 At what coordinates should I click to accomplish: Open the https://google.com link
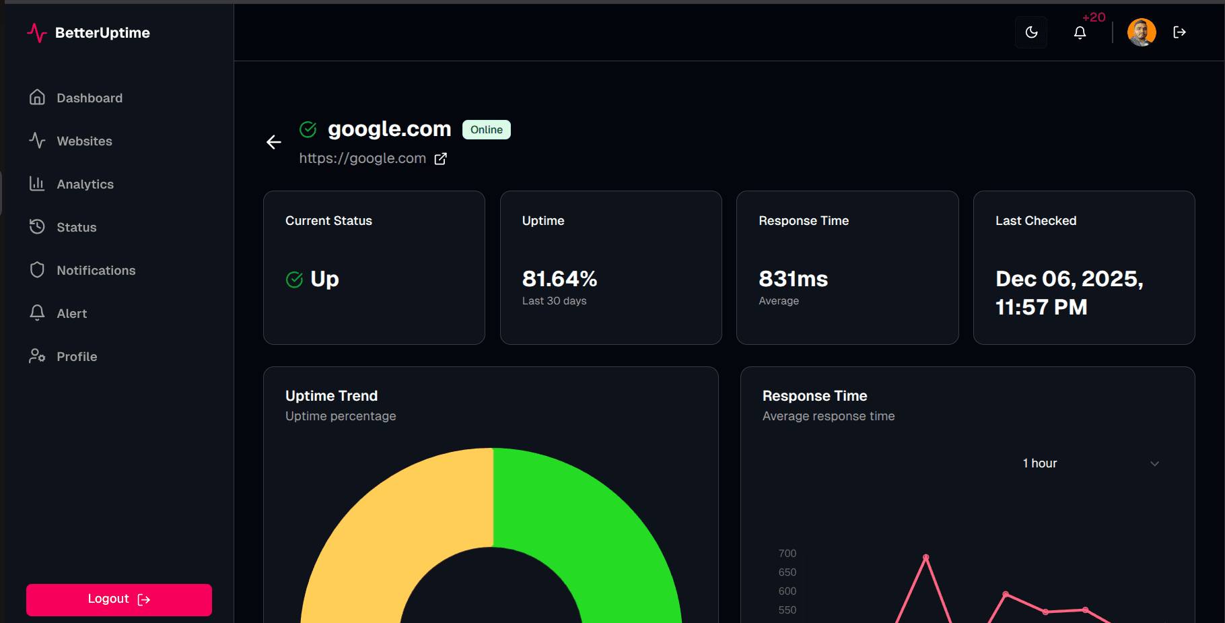362,158
